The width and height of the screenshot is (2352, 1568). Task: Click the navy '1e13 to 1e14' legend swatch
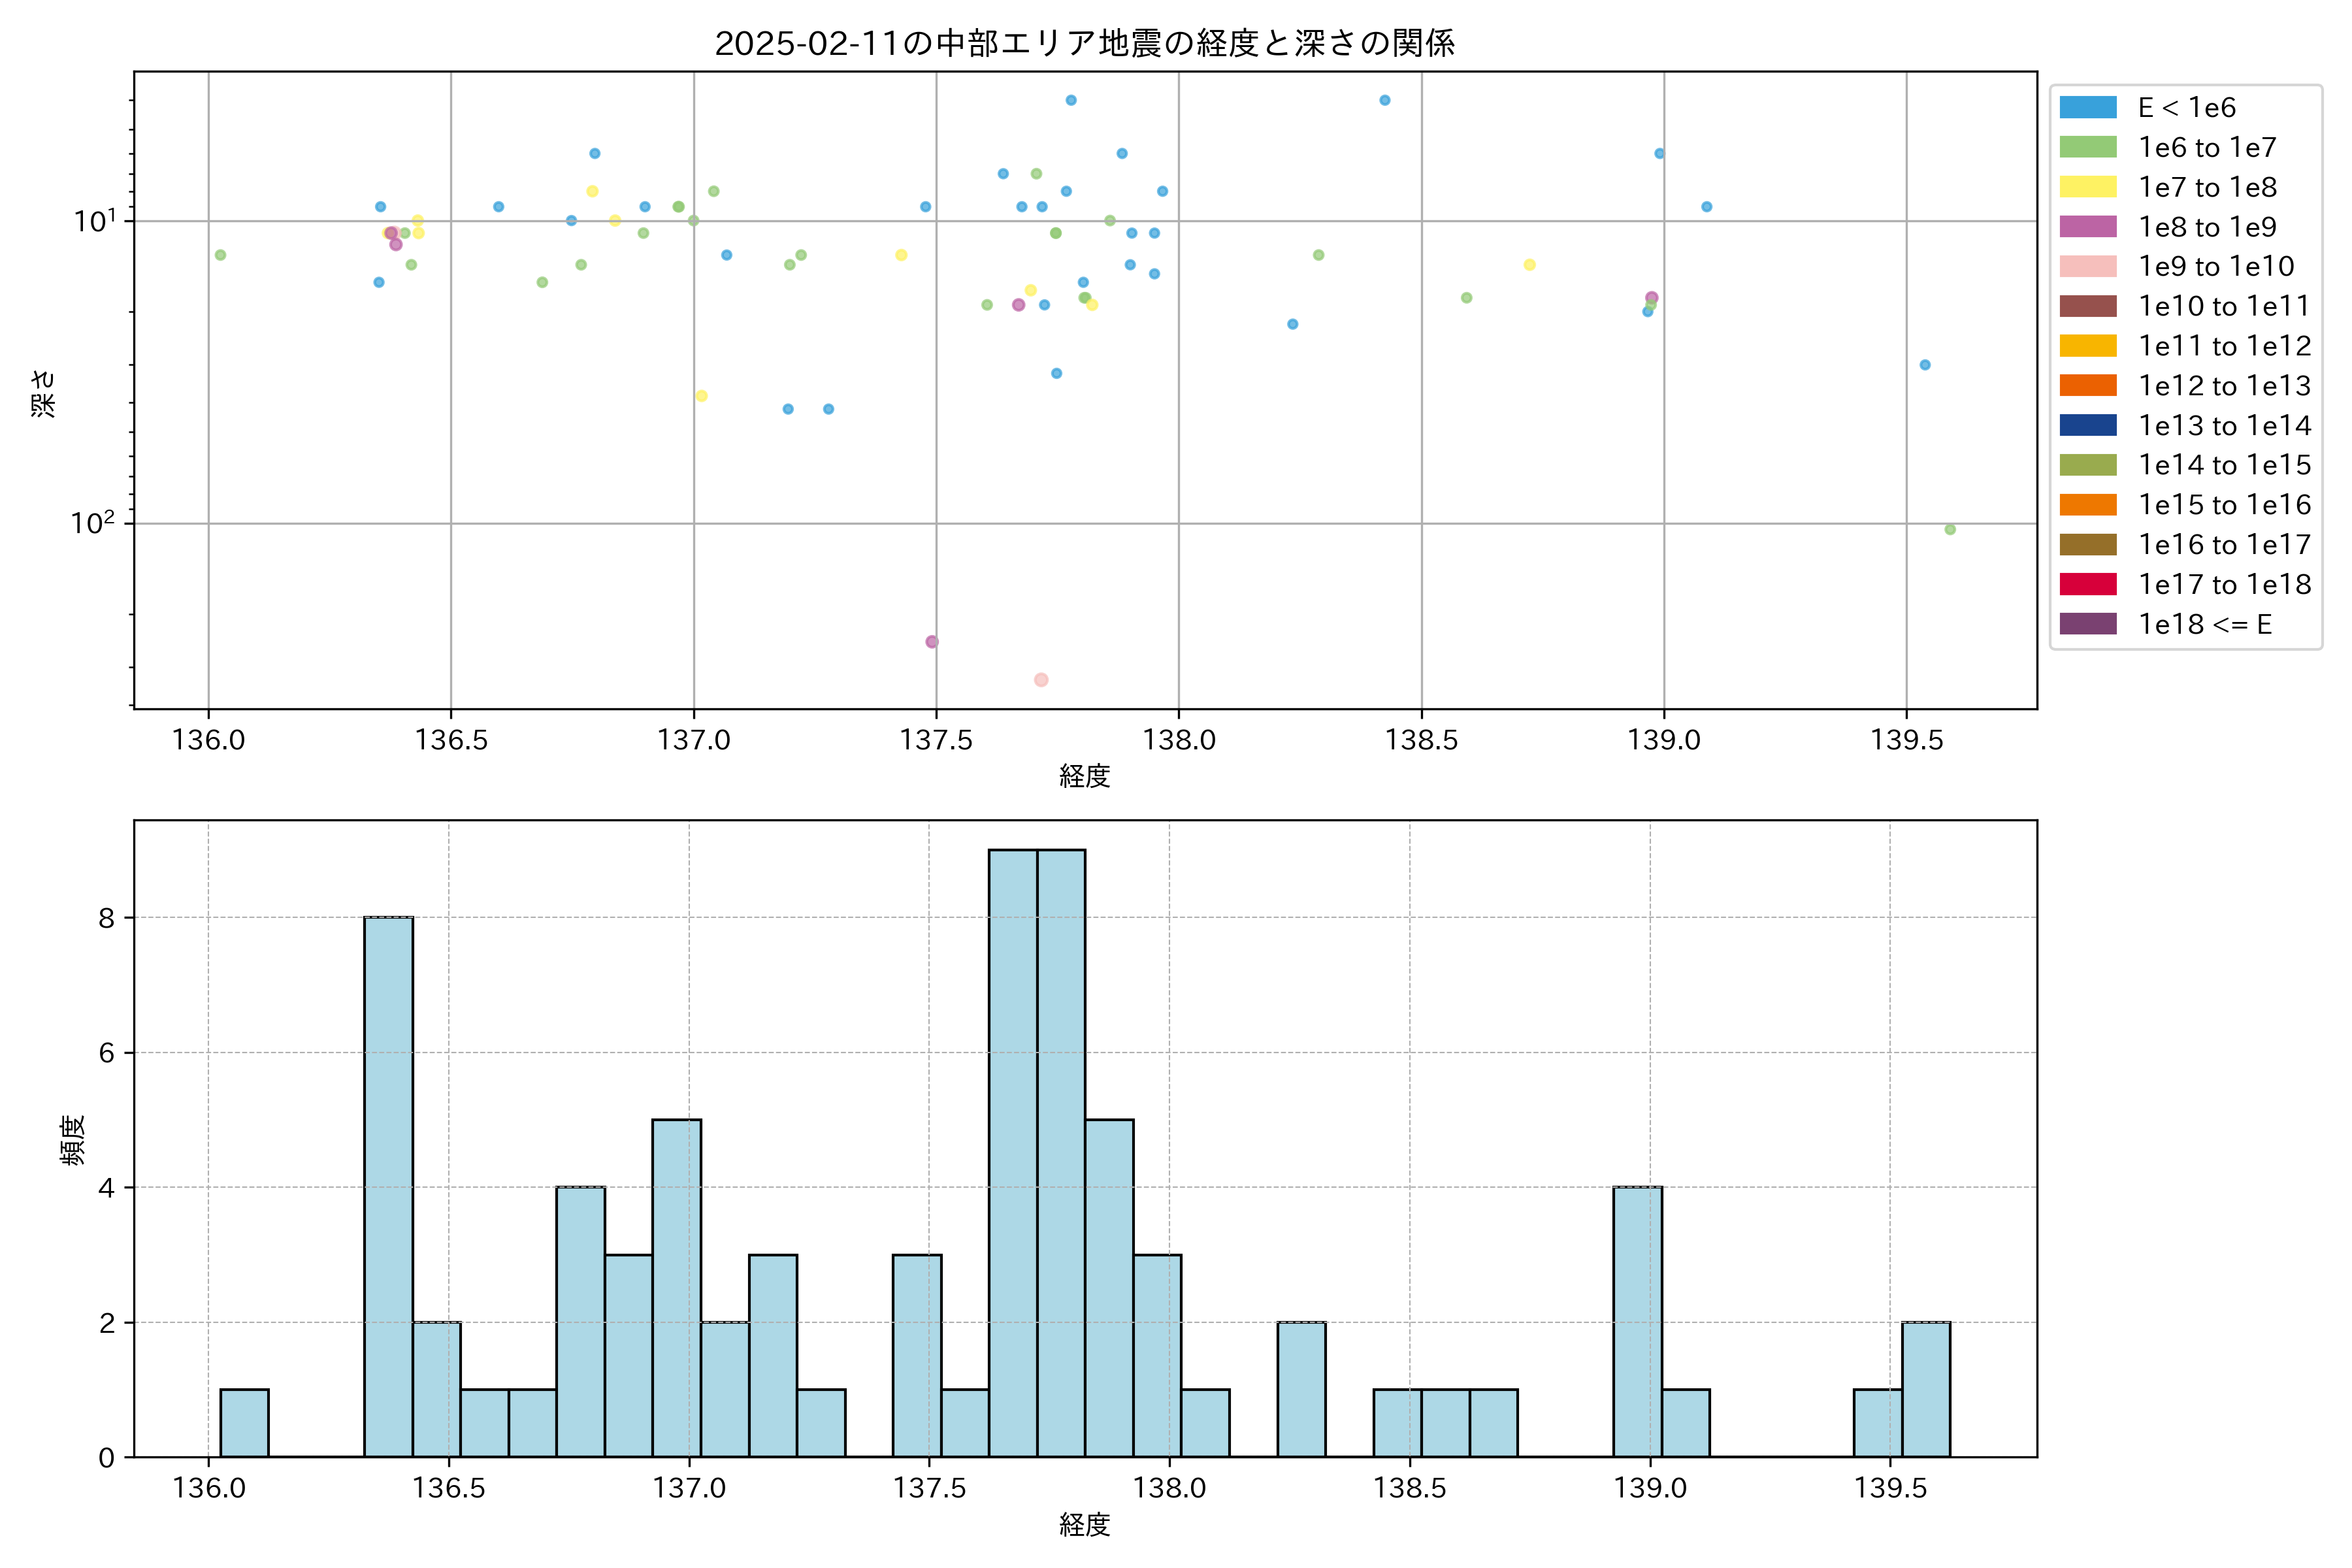point(2087,426)
